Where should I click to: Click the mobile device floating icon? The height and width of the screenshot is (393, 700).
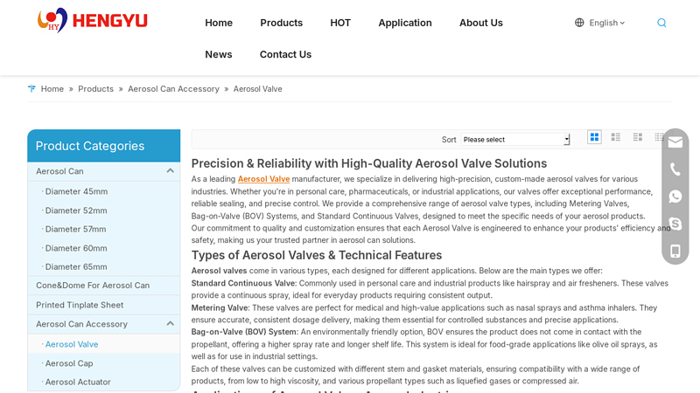(675, 251)
